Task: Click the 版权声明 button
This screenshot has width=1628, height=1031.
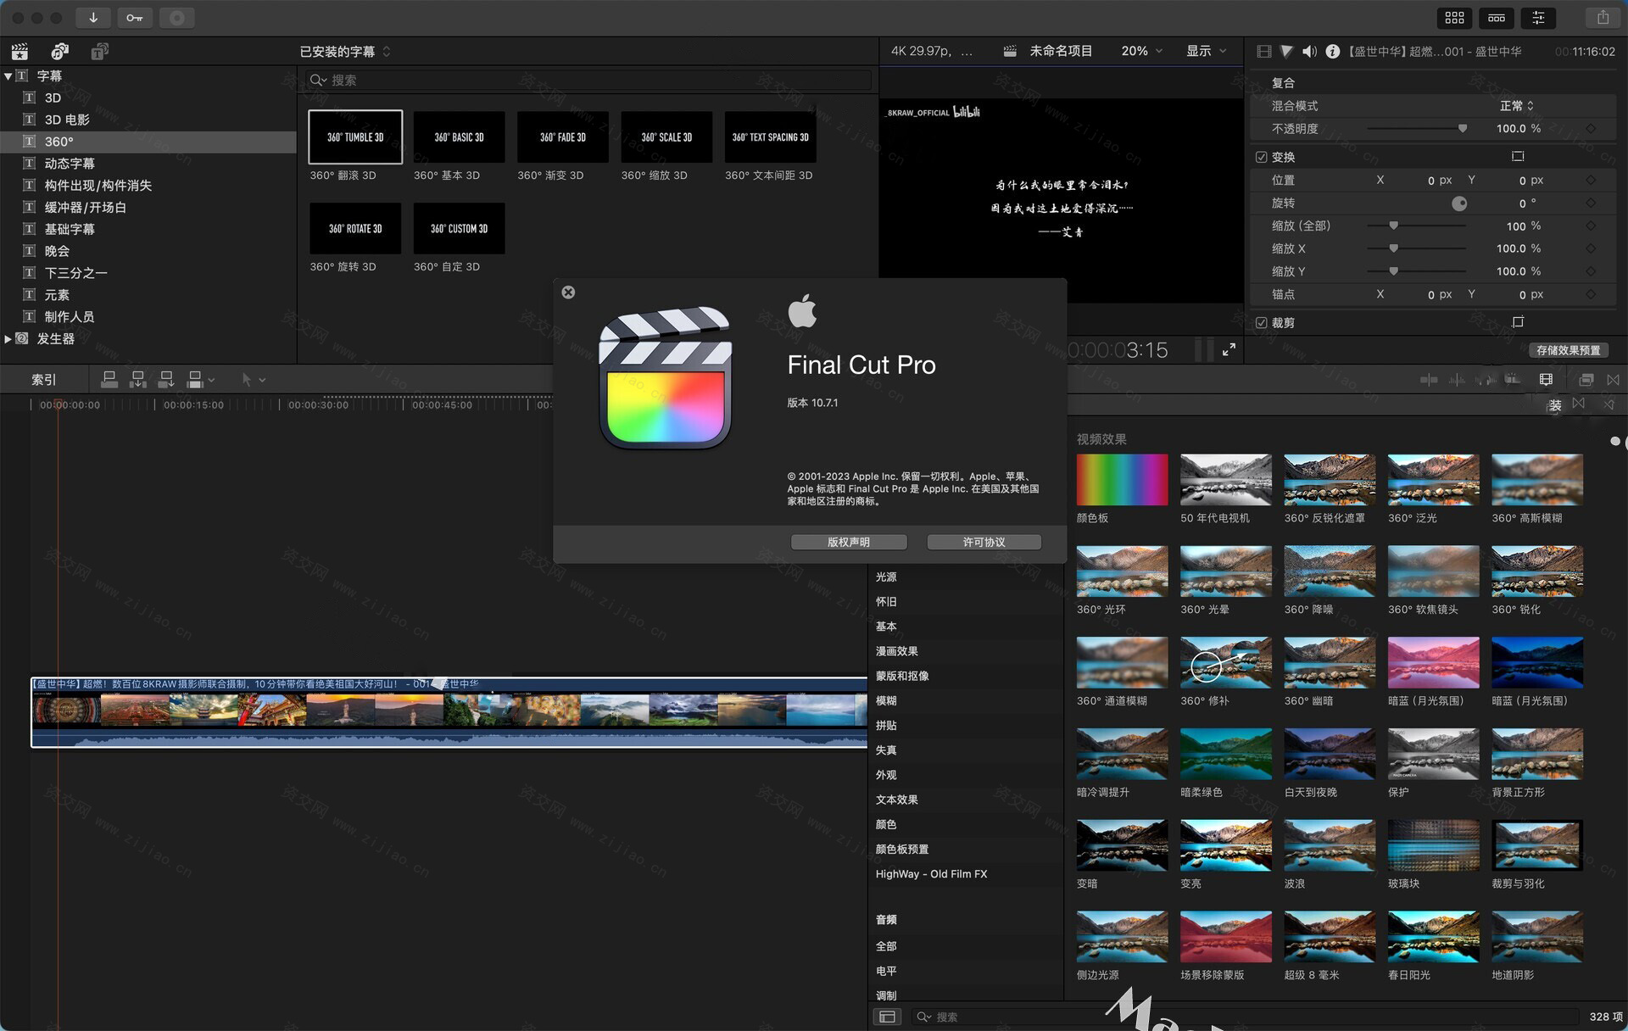Action: (x=849, y=542)
